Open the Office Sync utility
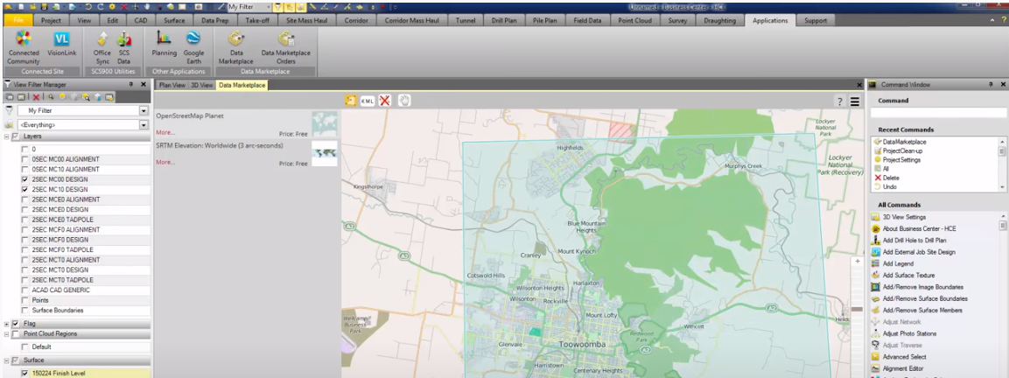The width and height of the screenshot is (1009, 378). 102,47
